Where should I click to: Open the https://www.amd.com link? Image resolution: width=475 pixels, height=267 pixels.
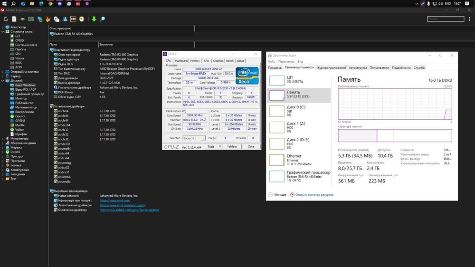tap(114, 200)
